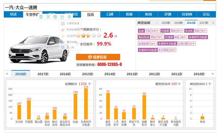This screenshot has height=133, width=219.
Task: Click the 人员技术 bar showing 21
Action: click(116, 114)
